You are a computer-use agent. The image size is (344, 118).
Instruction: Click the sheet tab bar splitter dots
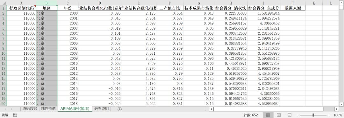coord(206,109)
